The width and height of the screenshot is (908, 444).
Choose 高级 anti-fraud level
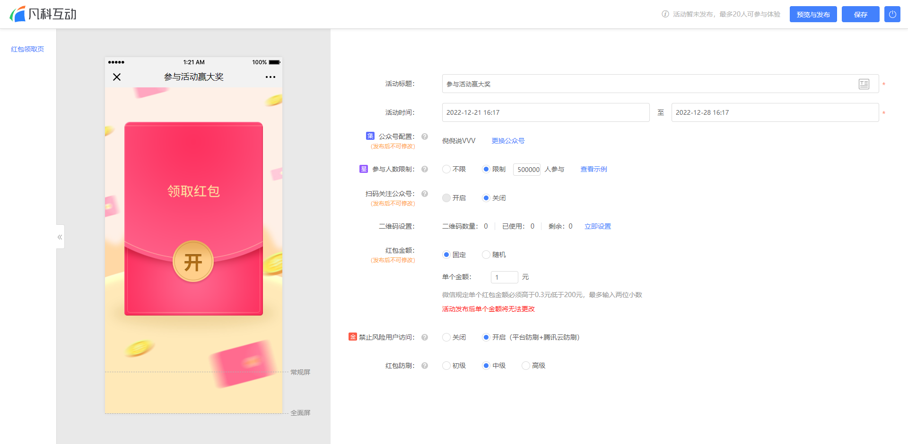click(526, 366)
